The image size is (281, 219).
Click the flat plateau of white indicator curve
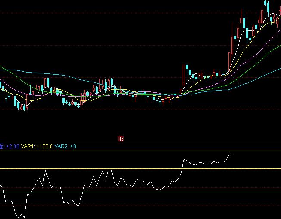click(207, 163)
